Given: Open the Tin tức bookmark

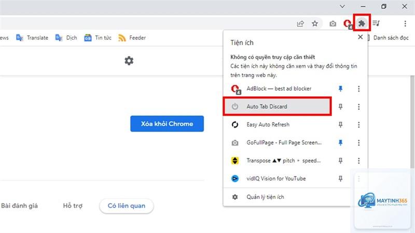Looking at the screenshot, I should tap(98, 38).
